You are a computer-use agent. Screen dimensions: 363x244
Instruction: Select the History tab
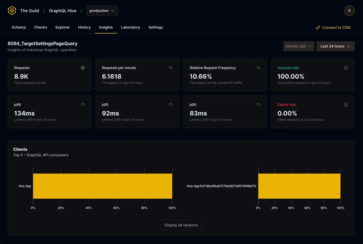click(x=84, y=27)
